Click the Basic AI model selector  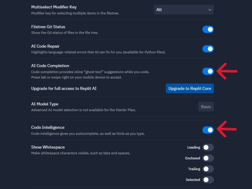point(206,107)
